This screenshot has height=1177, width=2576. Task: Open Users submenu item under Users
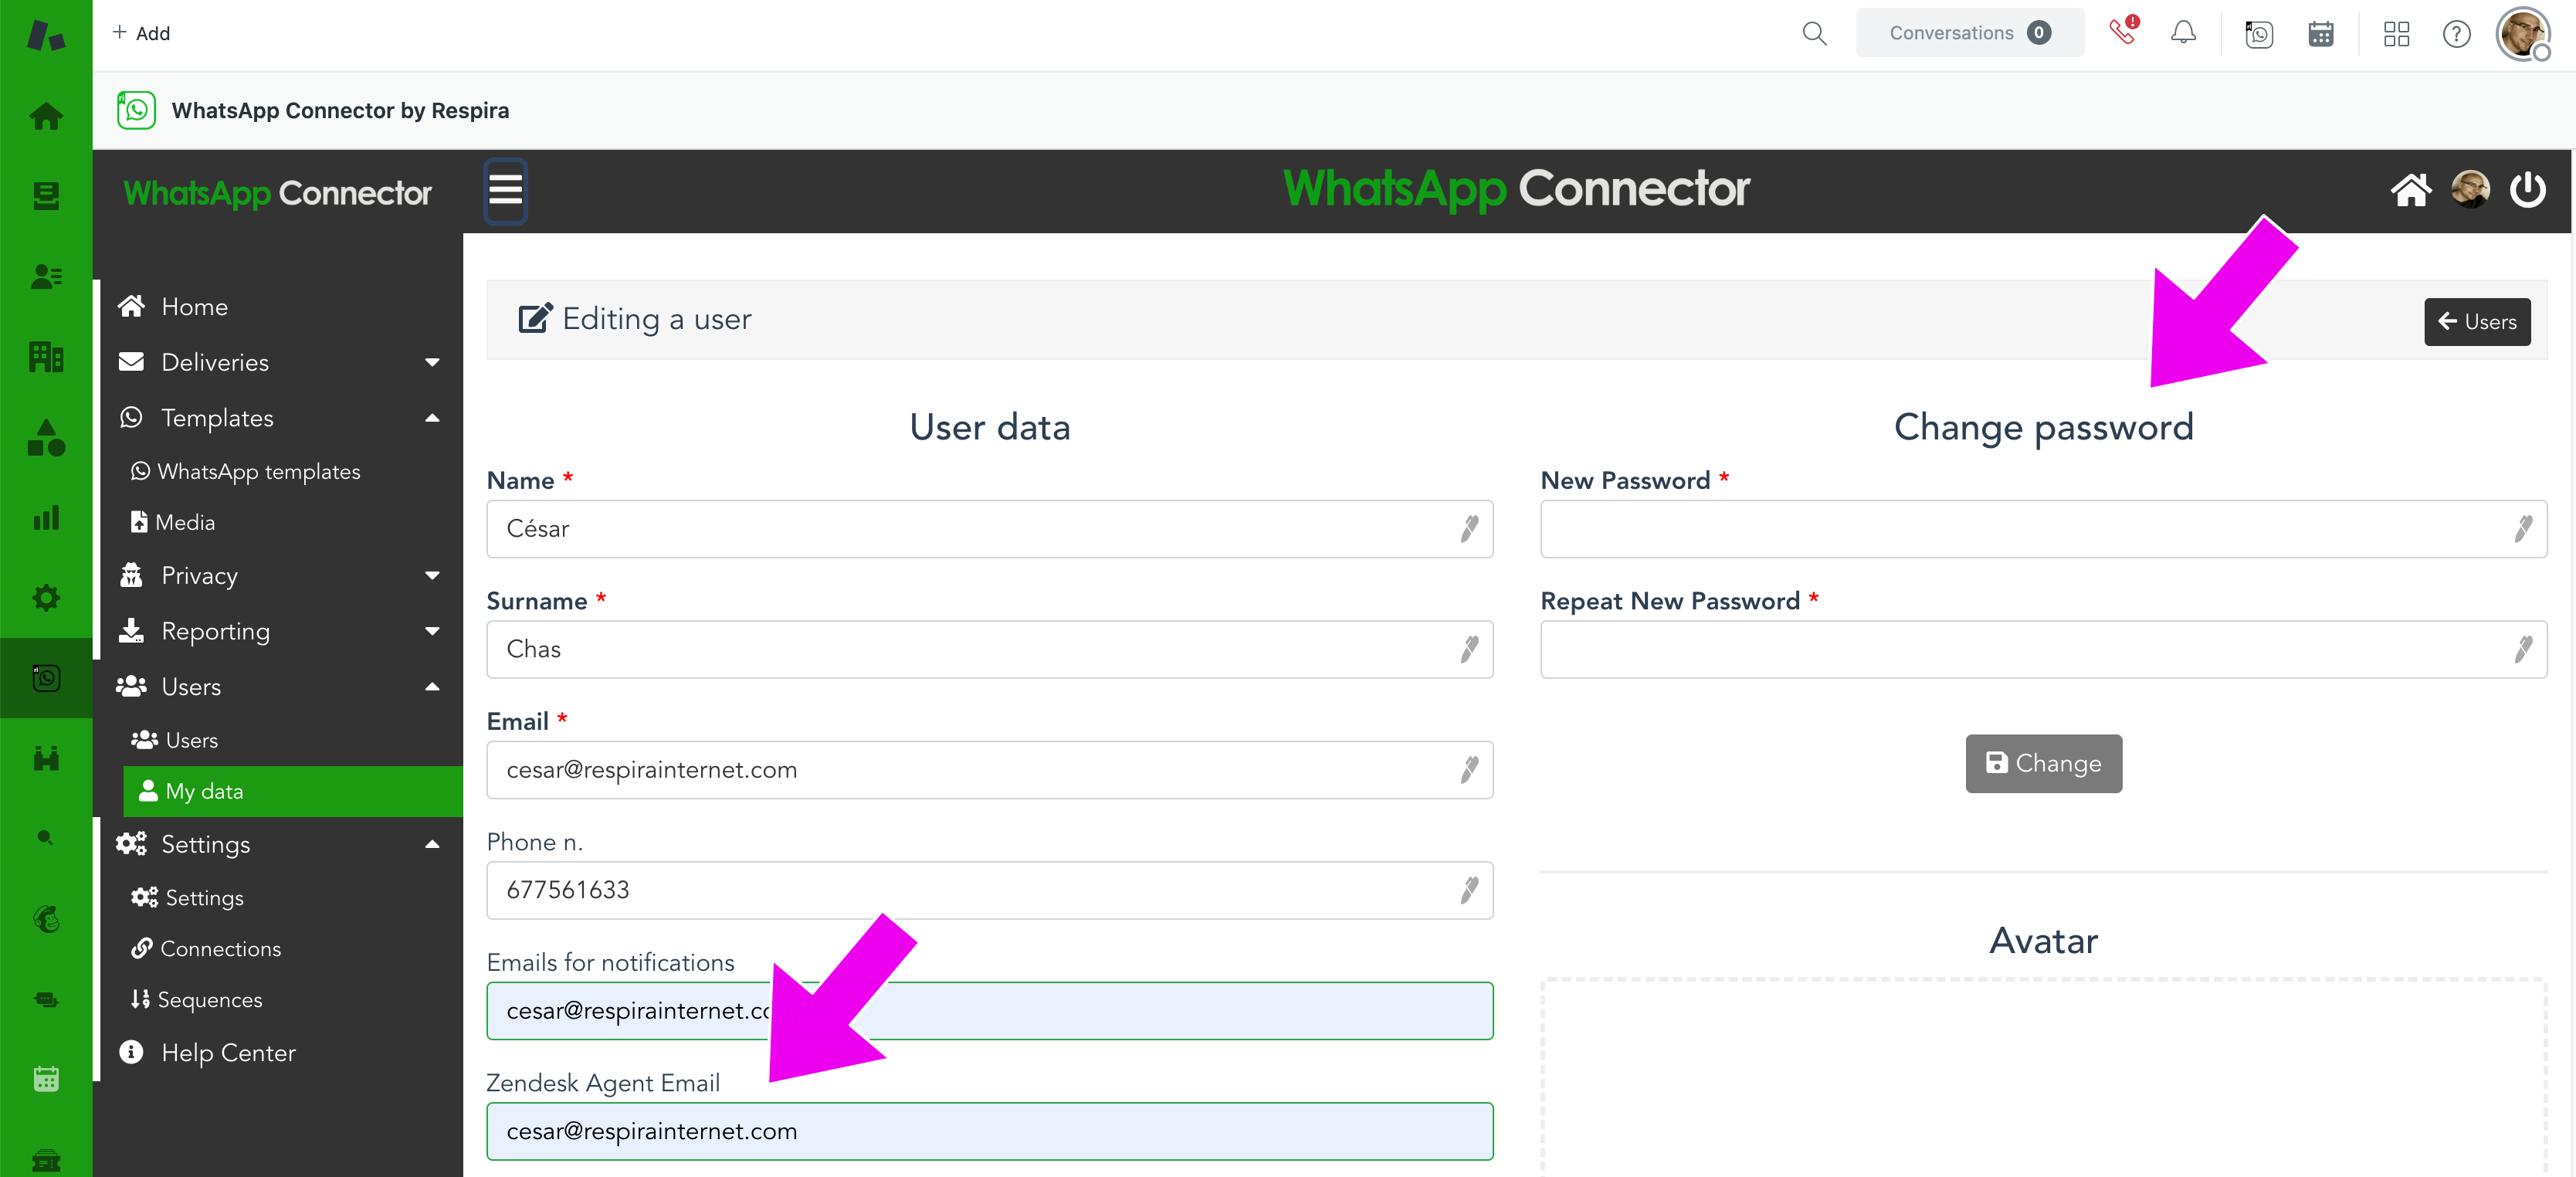tap(175, 740)
